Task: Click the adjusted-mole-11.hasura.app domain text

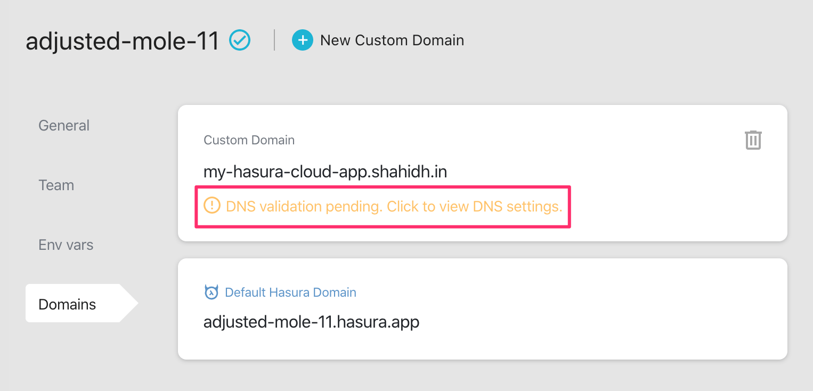Action: (x=311, y=322)
